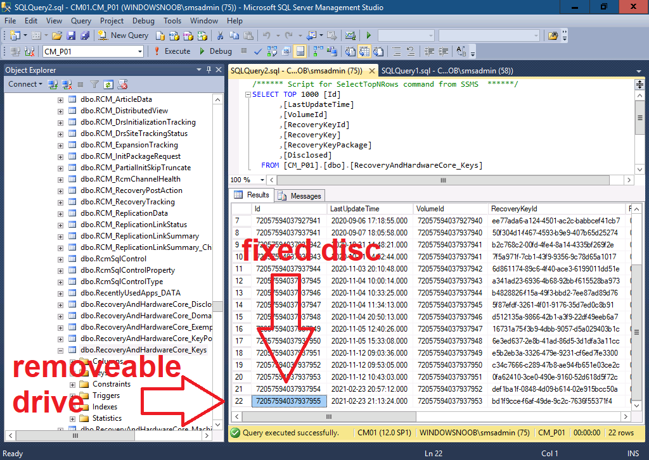Image resolution: width=649 pixels, height=460 pixels.
Task: Click the Triggers folder
Action: (106, 395)
